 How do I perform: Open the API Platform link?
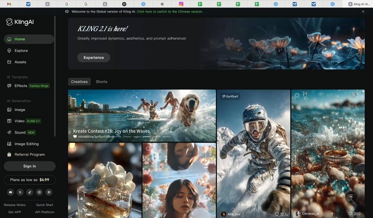point(44,212)
